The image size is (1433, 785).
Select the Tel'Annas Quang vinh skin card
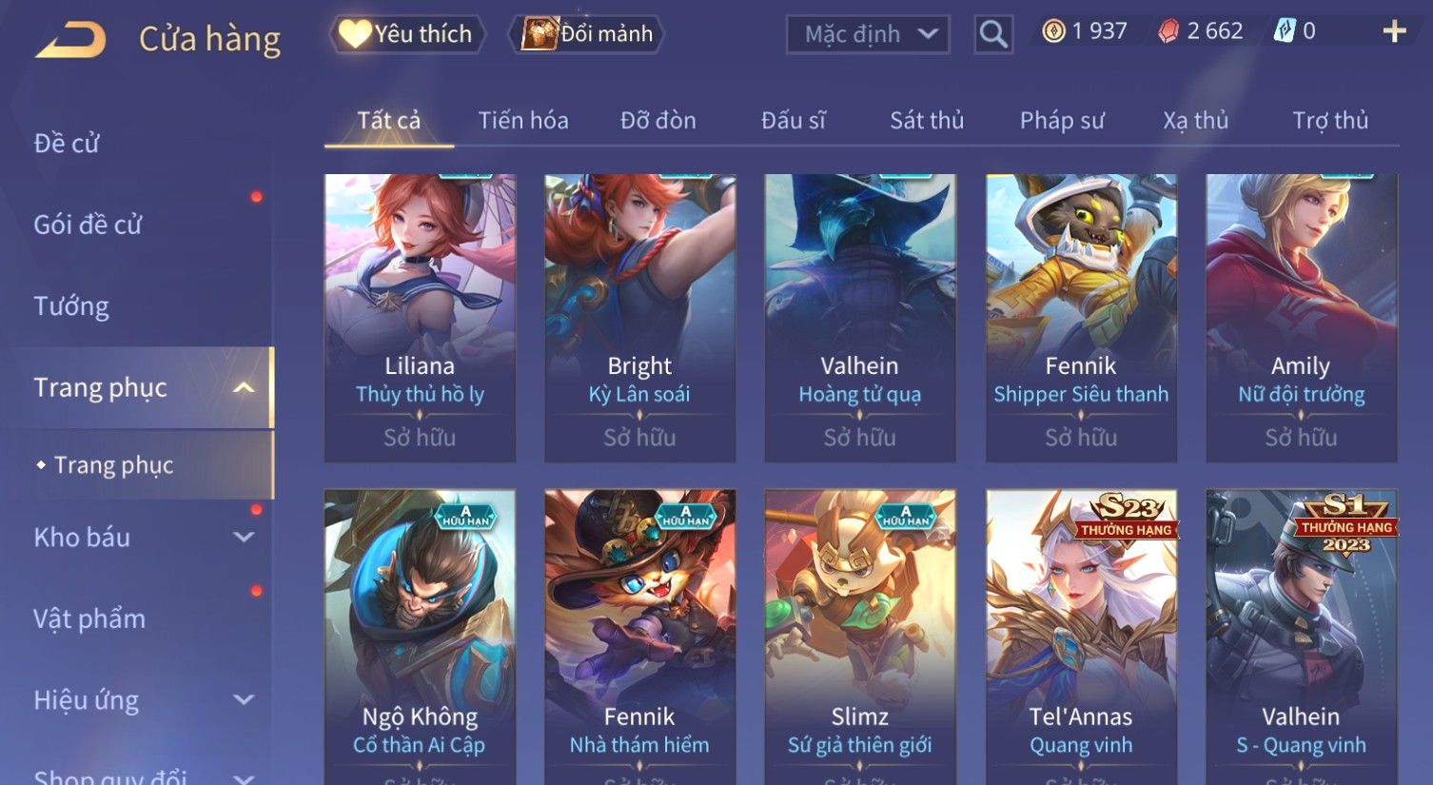1081,637
